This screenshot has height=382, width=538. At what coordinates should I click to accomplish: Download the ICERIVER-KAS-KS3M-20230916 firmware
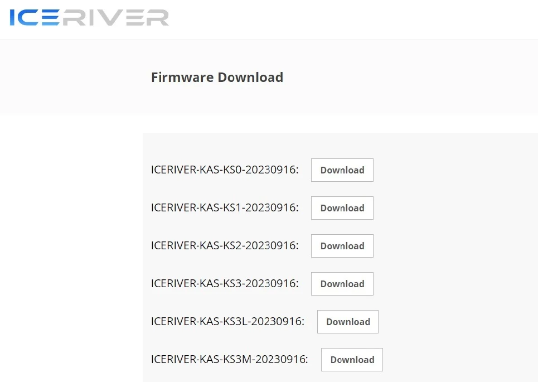click(352, 360)
